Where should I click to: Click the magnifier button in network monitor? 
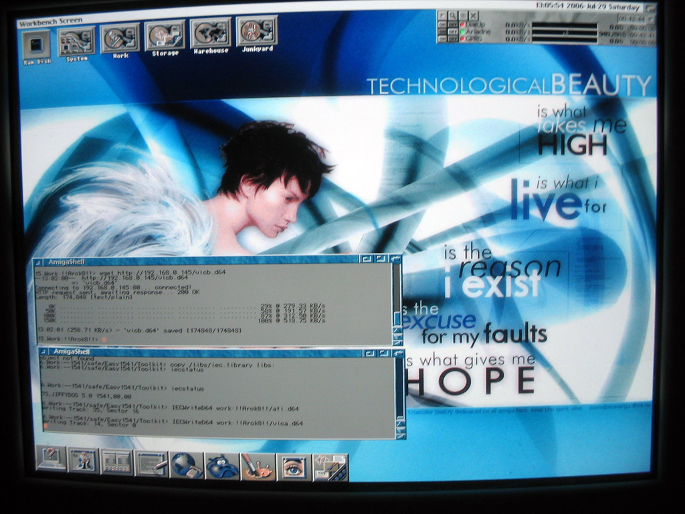[453, 15]
